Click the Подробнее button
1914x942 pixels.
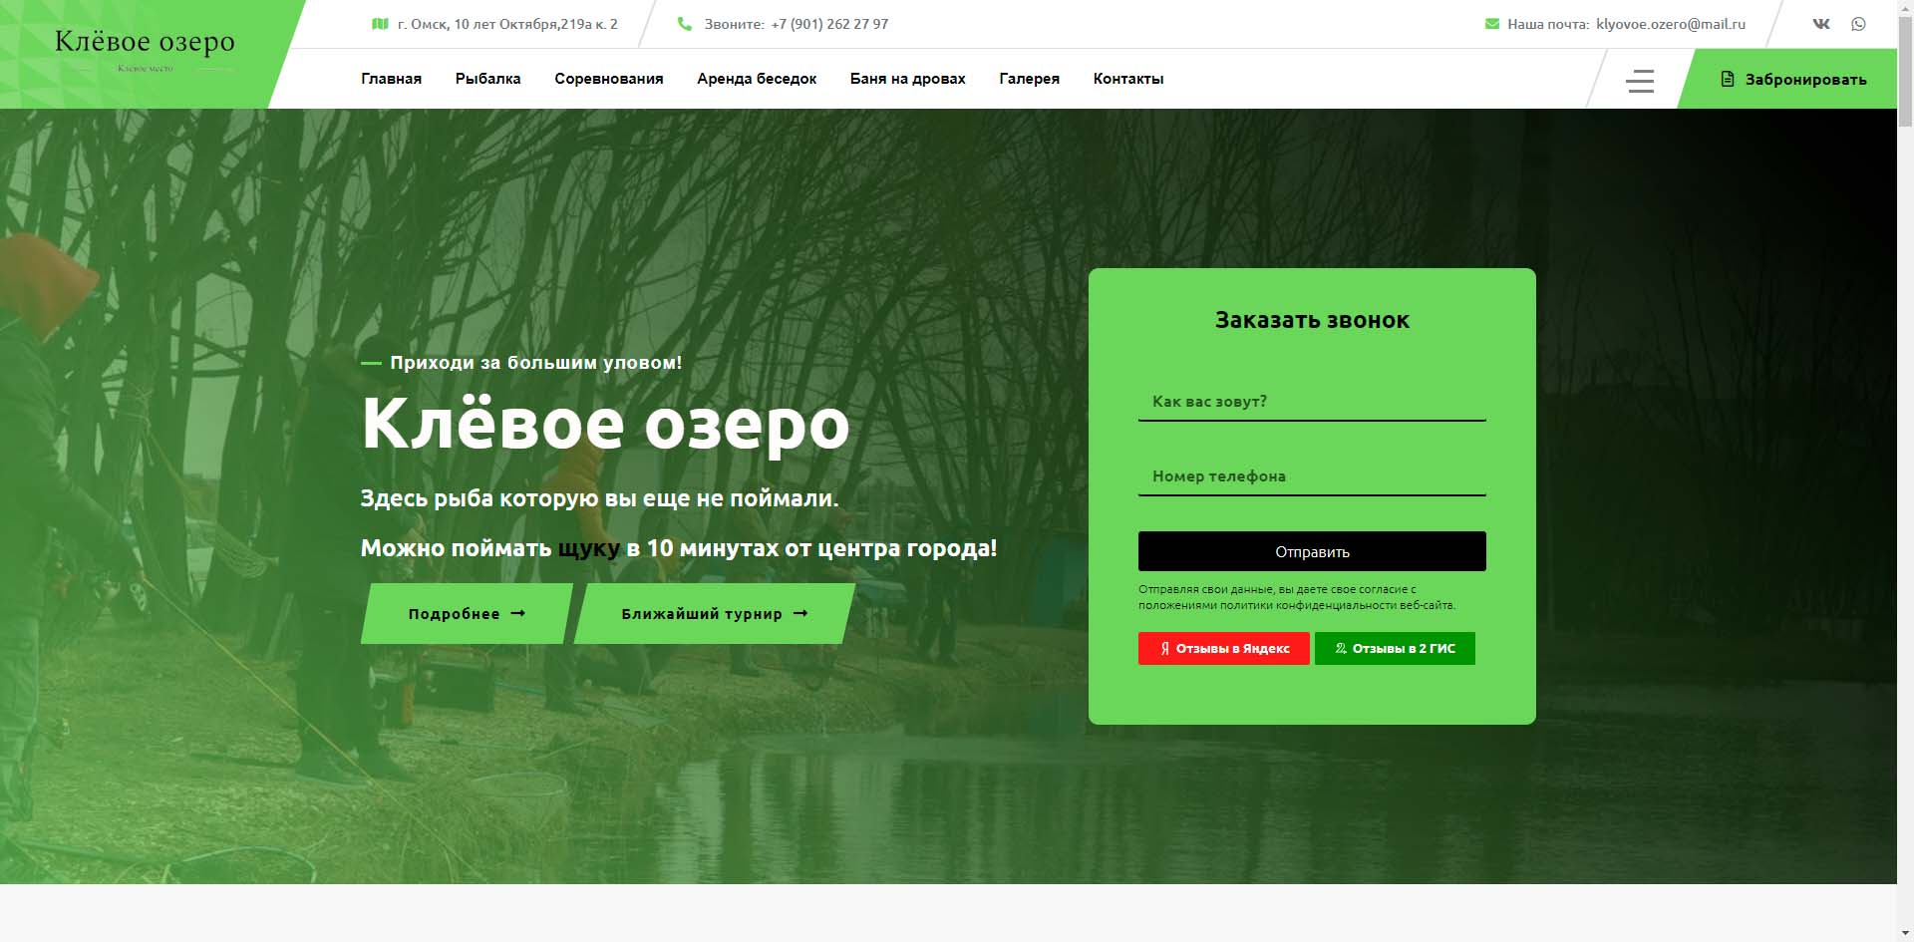[x=466, y=613]
